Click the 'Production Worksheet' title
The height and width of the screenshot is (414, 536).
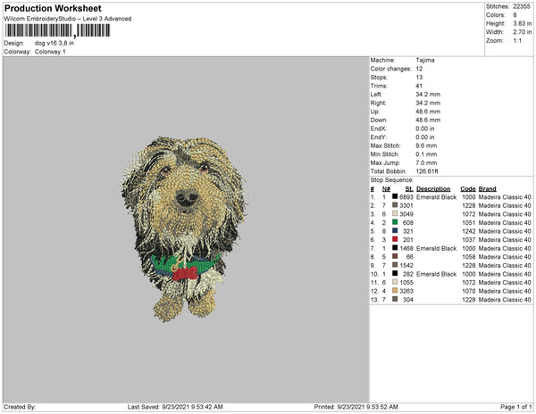point(53,8)
